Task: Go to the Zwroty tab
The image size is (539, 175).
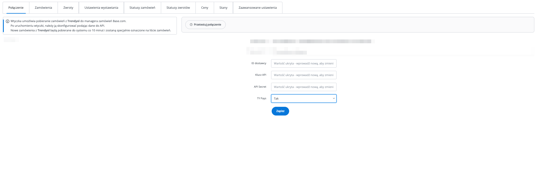Action: [68, 8]
